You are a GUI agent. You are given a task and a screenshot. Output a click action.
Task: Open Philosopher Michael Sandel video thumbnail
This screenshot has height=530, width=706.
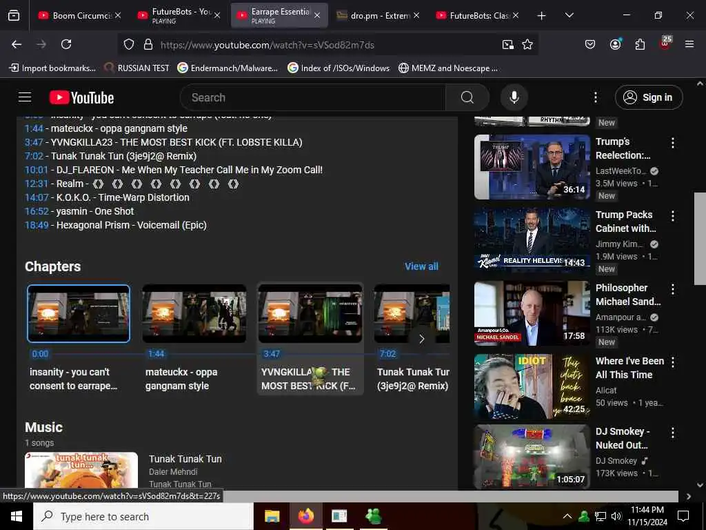pos(532,313)
